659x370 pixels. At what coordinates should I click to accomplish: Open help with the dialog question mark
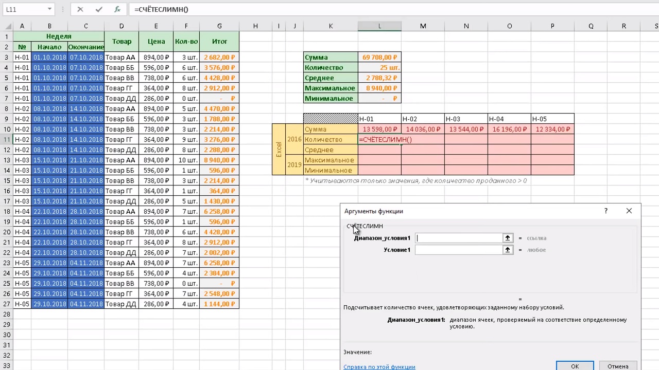coord(605,211)
